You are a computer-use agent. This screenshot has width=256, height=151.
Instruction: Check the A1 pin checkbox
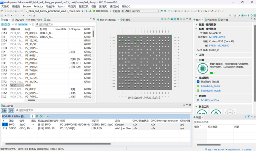click(x=2, y=33)
